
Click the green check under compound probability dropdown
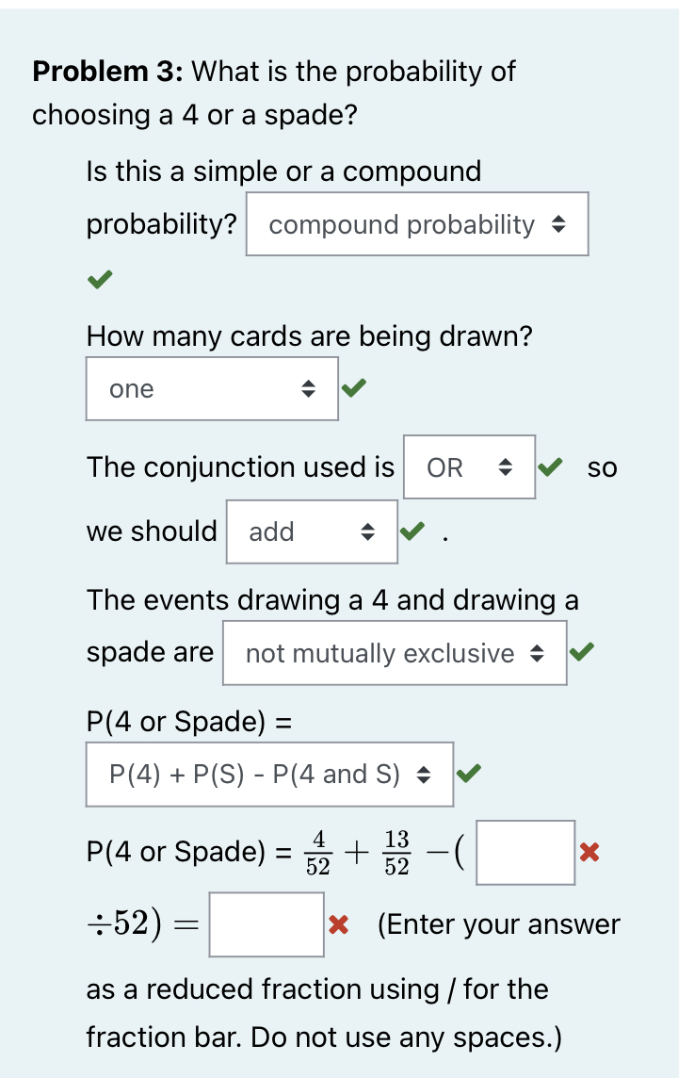click(99, 280)
